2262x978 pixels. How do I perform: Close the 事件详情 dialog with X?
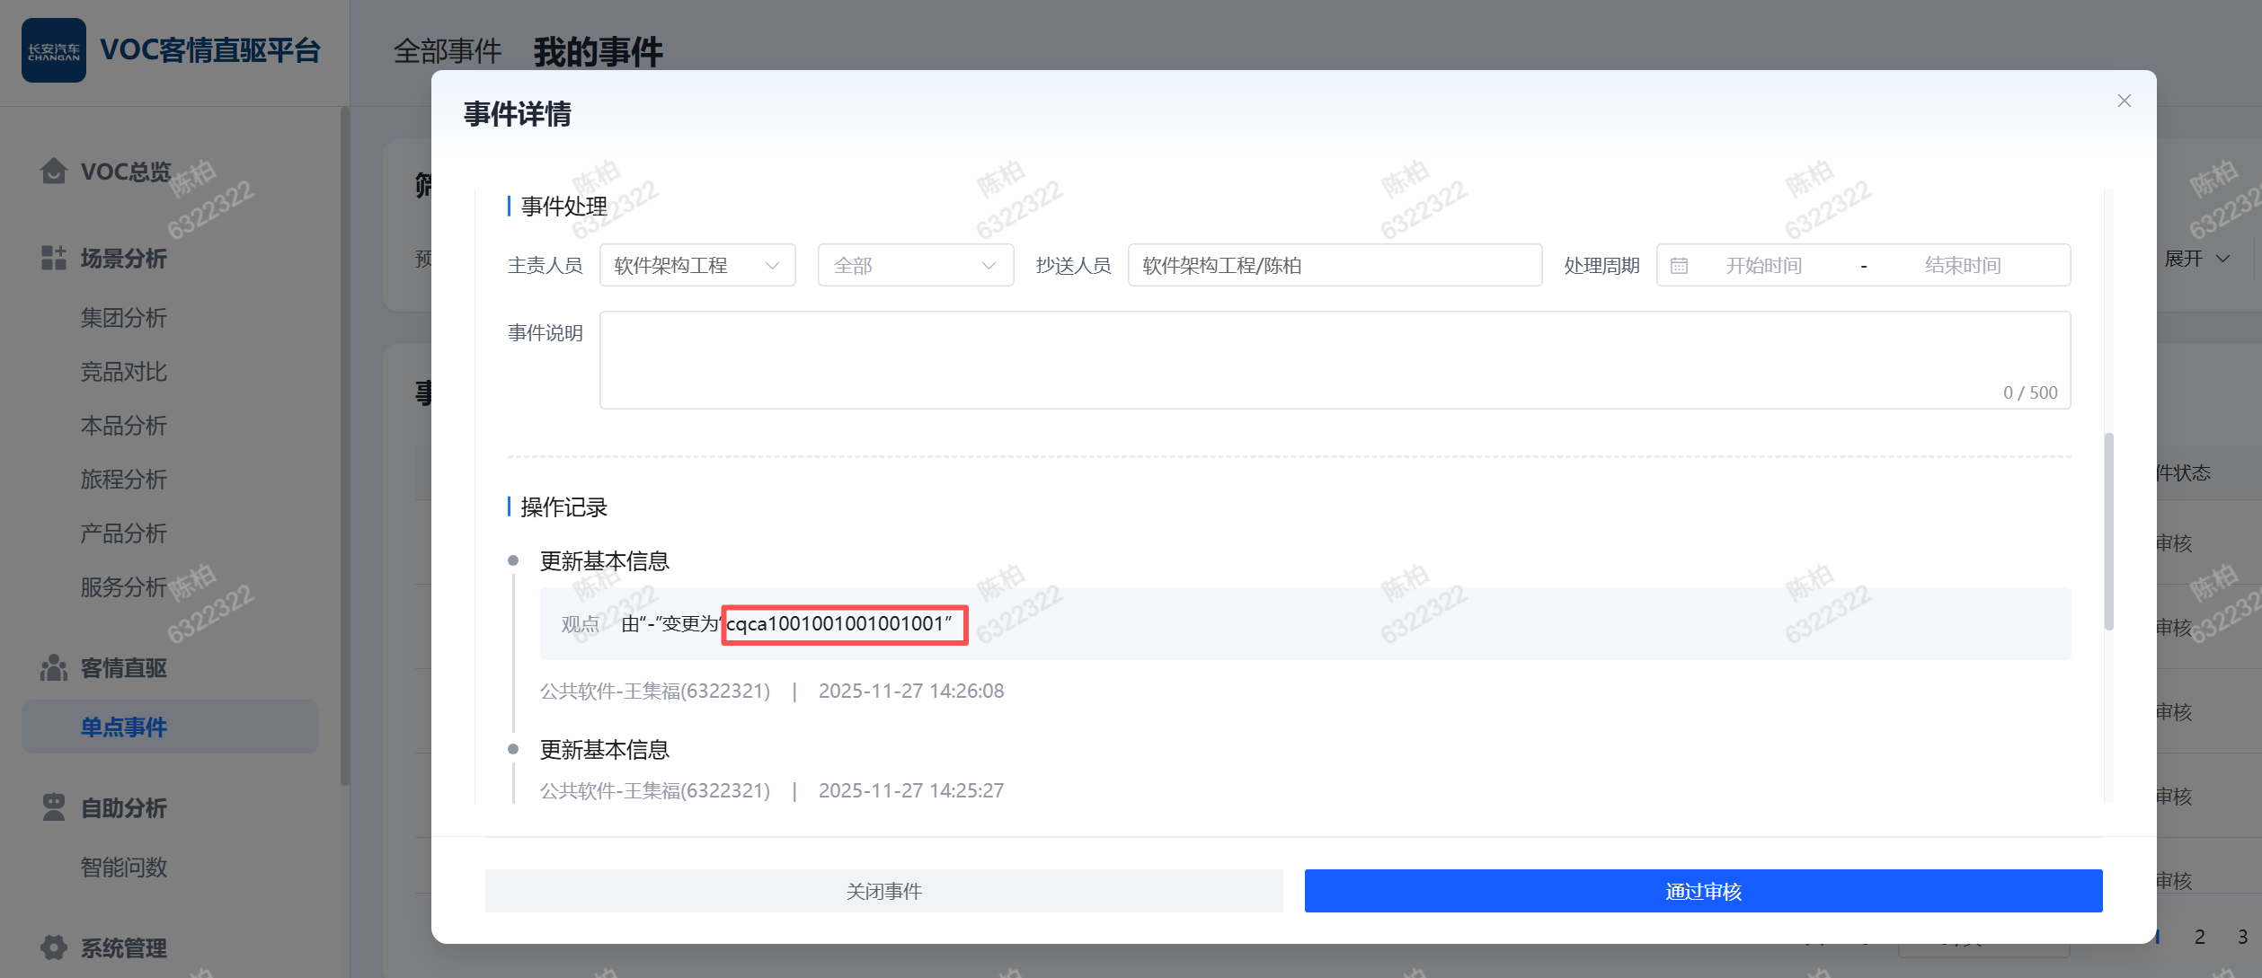click(x=2124, y=101)
